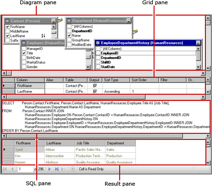Uncheck Title in the Employee table
Screen dimensions: 212x188
24,53
